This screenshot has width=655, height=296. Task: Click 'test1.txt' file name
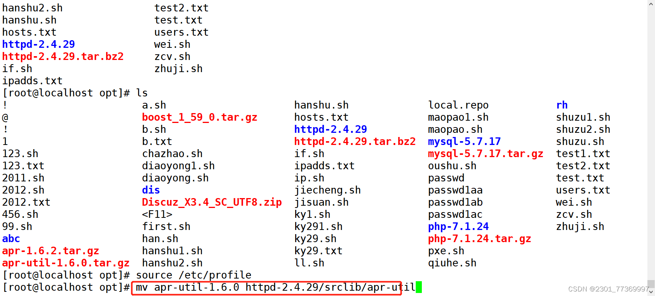[x=583, y=154]
